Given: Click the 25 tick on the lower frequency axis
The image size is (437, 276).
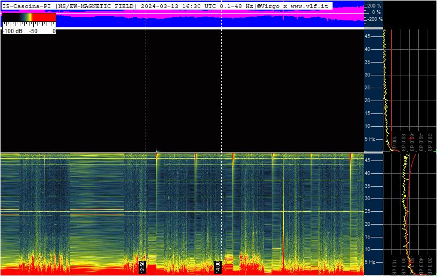Looking at the screenshot, I should pyautogui.click(x=367, y=211).
